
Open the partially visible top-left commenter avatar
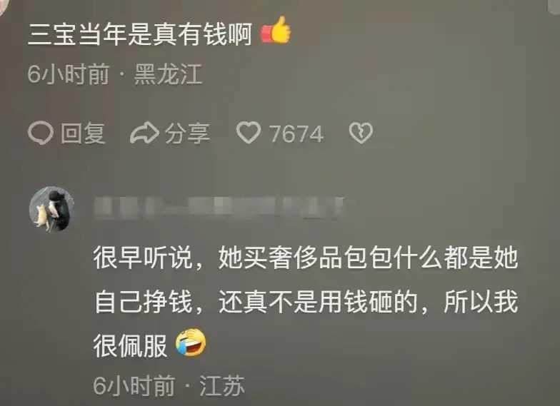click(x=3, y=6)
